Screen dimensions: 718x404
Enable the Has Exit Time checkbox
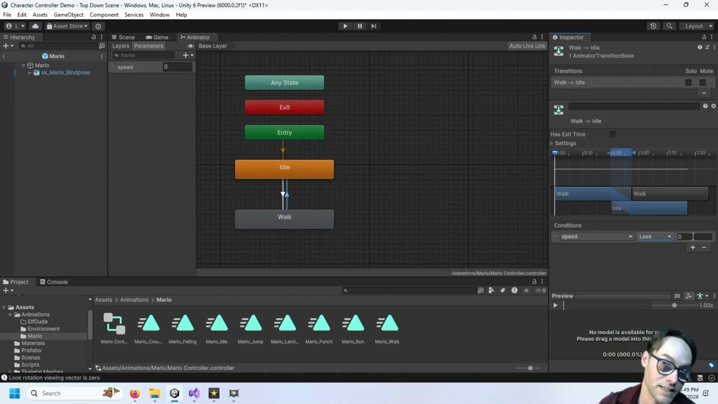point(613,134)
